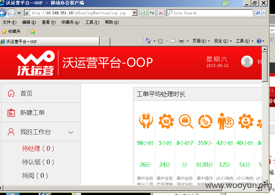Click the 工单平均处理时长 panel header
This screenshot has width=275, height=195.
(197, 94)
